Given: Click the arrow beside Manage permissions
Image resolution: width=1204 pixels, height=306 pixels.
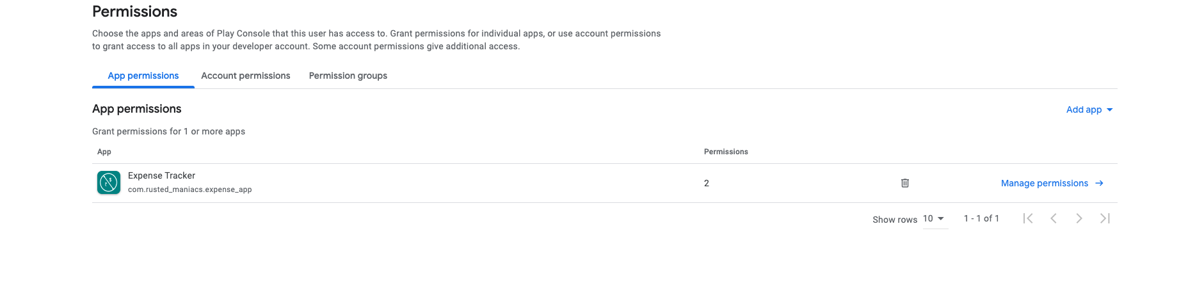Looking at the screenshot, I should (1099, 183).
